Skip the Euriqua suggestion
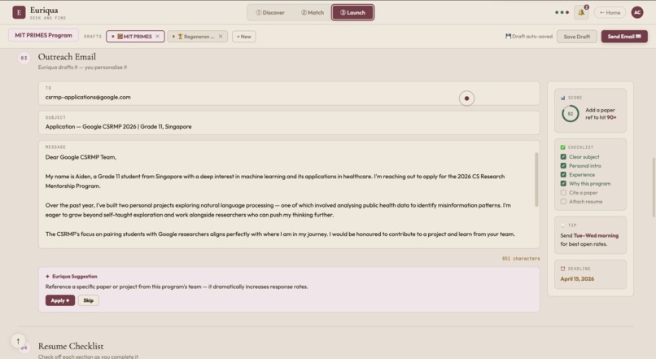The width and height of the screenshot is (656, 359). coord(88,300)
